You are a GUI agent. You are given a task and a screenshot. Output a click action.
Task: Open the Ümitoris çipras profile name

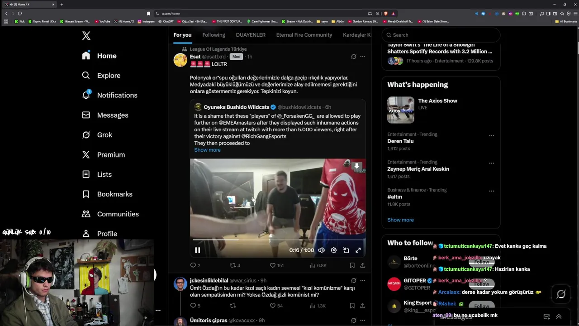click(x=209, y=321)
